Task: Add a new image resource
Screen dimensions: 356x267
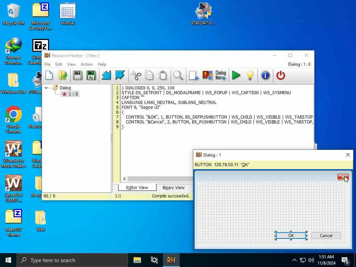Action: [x=208, y=75]
